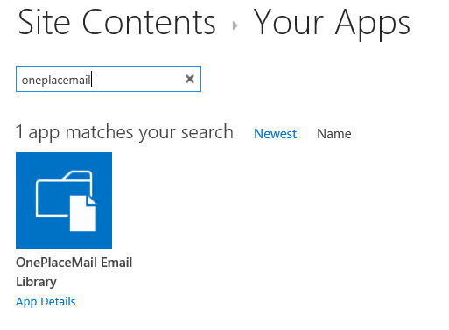Place cursor after oneplacemail in search box

tap(91, 79)
